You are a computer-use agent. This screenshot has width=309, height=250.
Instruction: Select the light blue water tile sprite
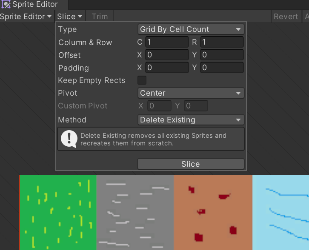coord(280,213)
